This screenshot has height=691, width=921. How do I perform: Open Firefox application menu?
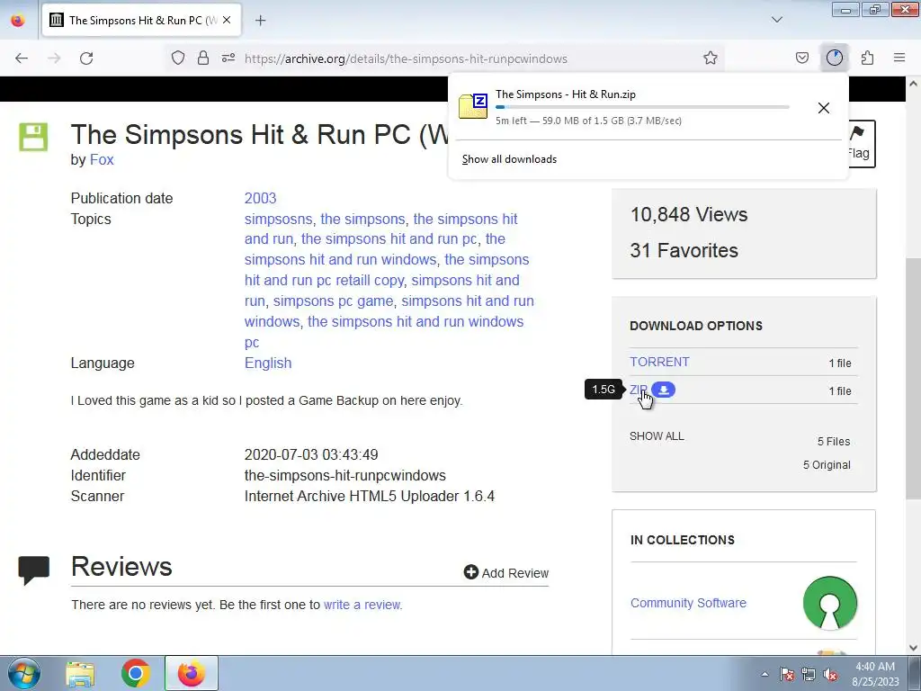(899, 58)
